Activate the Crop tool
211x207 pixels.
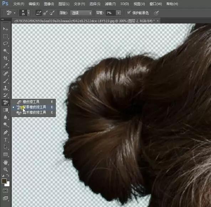5,58
